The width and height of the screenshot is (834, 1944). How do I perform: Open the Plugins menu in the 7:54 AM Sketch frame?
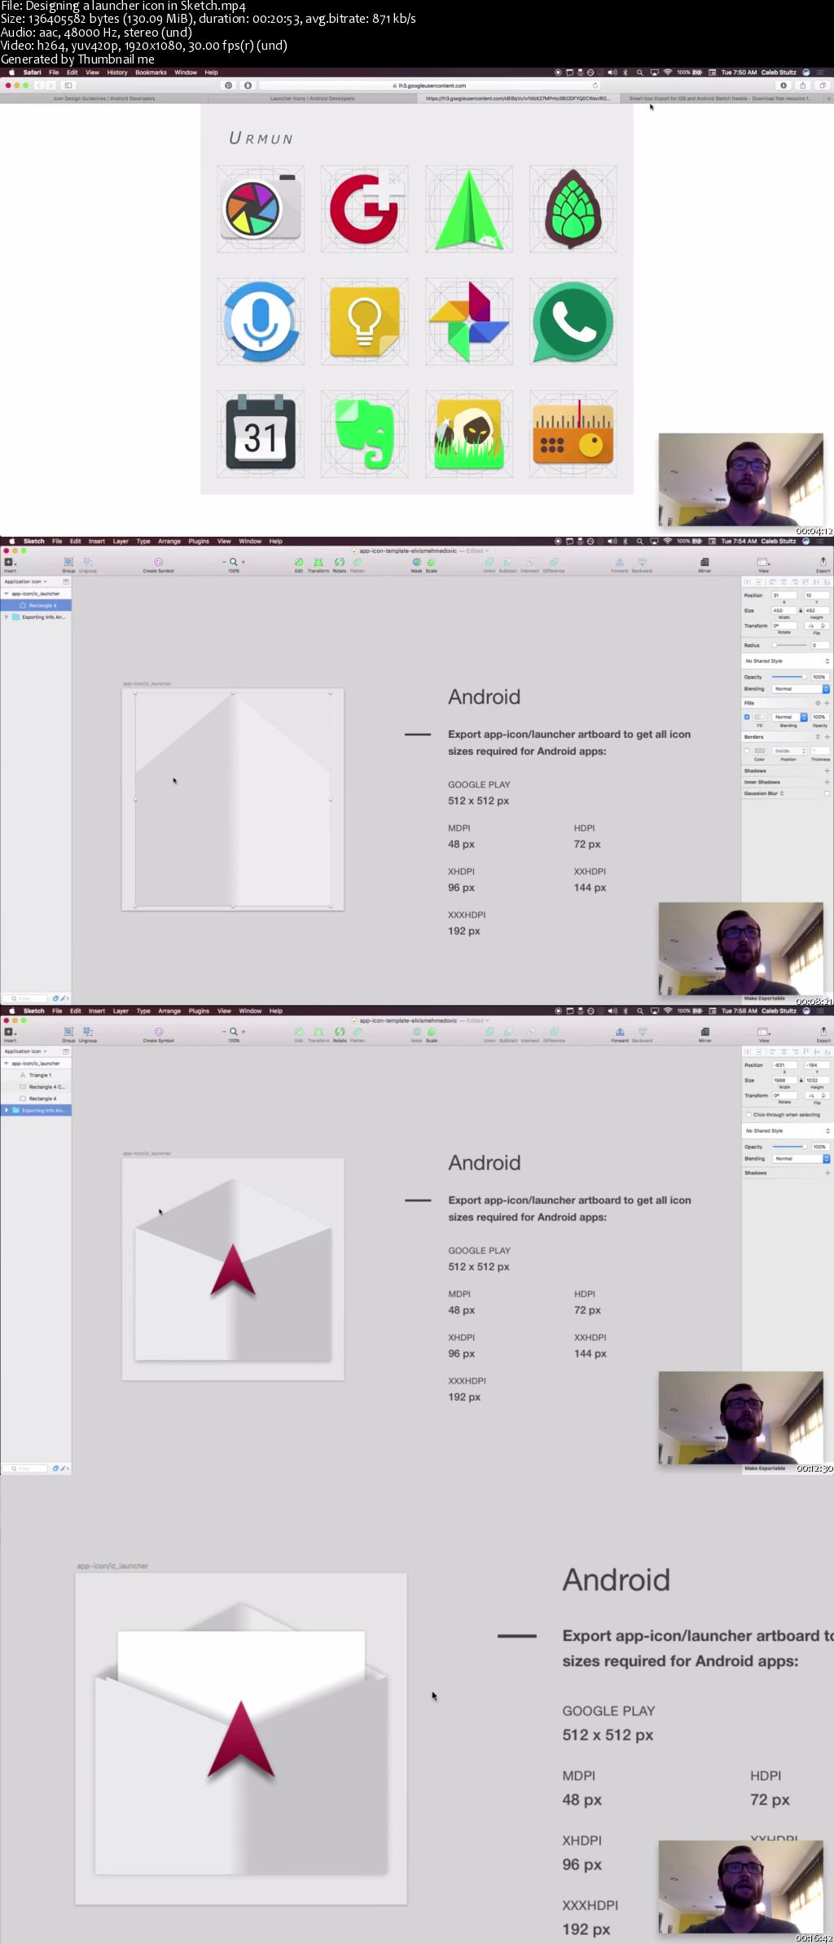[199, 542]
